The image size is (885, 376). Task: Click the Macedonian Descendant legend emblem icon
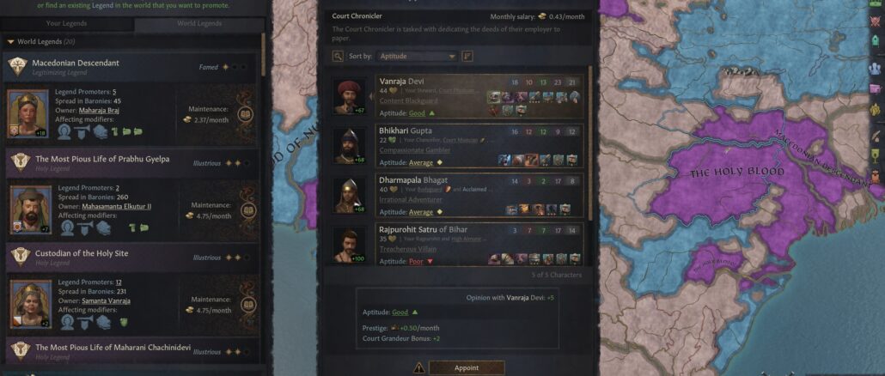pos(17,66)
